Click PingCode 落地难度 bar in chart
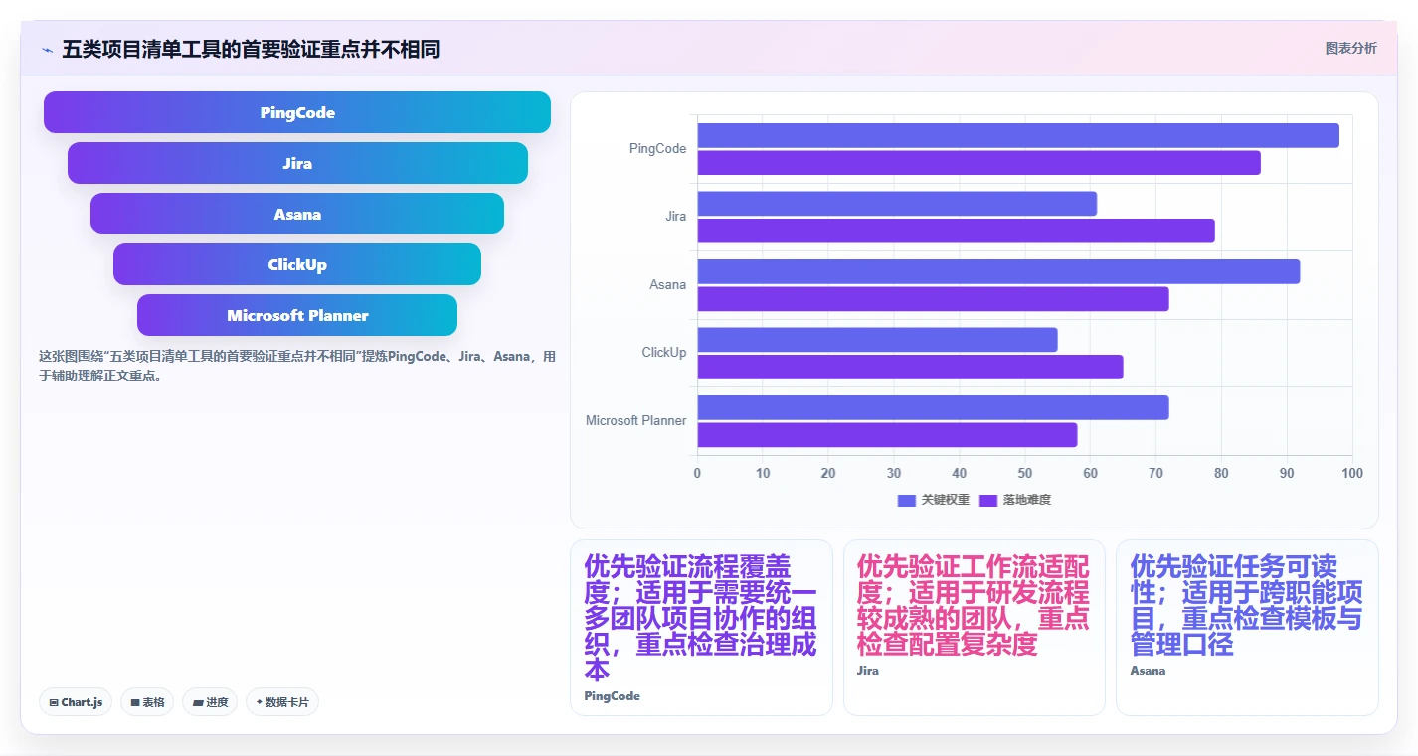 978,163
